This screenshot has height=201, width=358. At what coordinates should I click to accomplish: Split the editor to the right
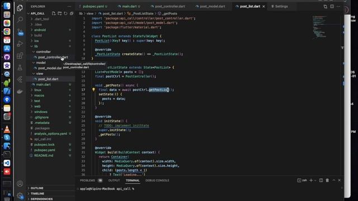click(x=332, y=6)
